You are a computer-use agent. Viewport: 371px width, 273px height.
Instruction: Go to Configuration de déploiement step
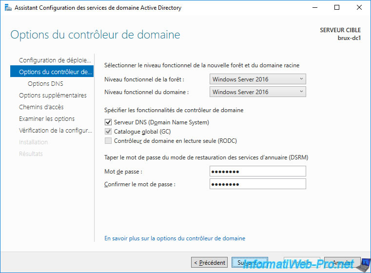55,60
